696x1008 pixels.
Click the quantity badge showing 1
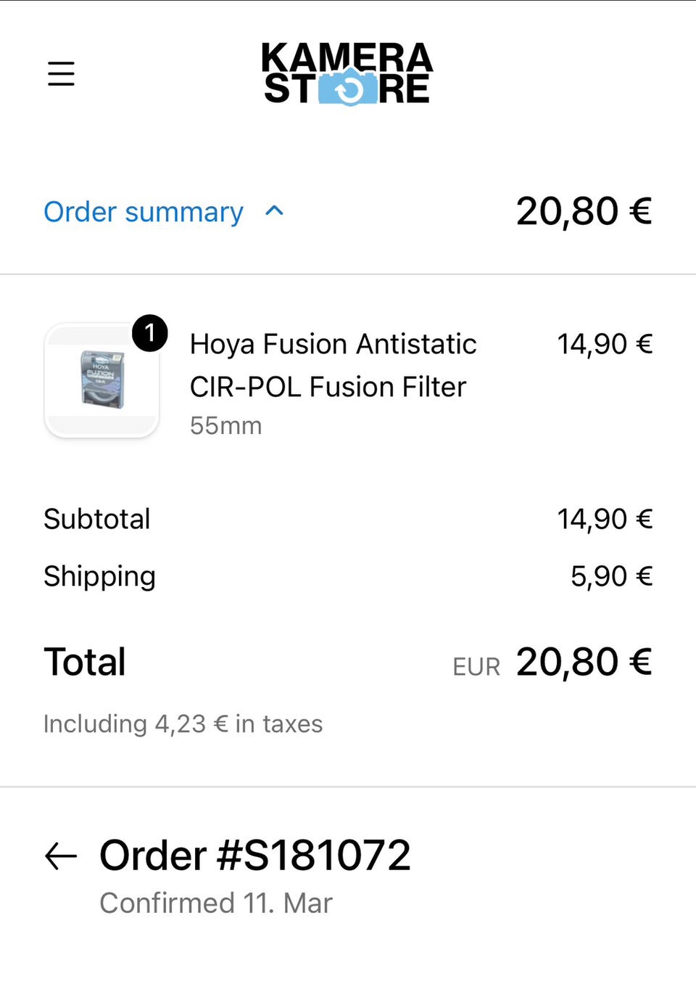click(150, 333)
